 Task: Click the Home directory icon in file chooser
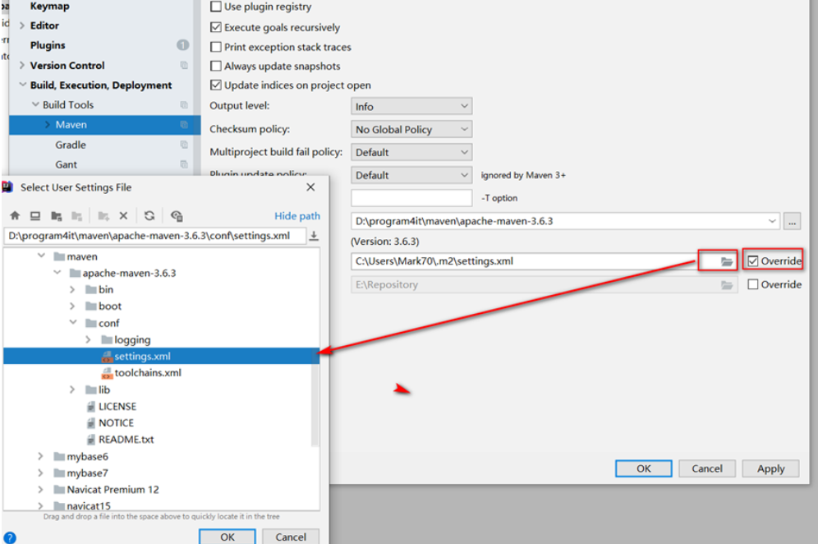(15, 215)
